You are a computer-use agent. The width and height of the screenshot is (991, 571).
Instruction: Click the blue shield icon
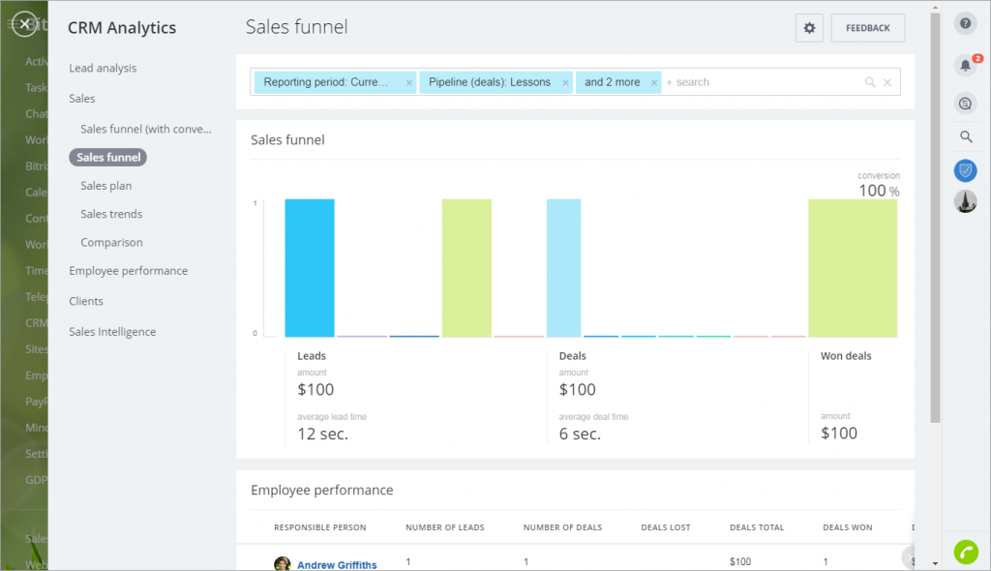point(965,171)
